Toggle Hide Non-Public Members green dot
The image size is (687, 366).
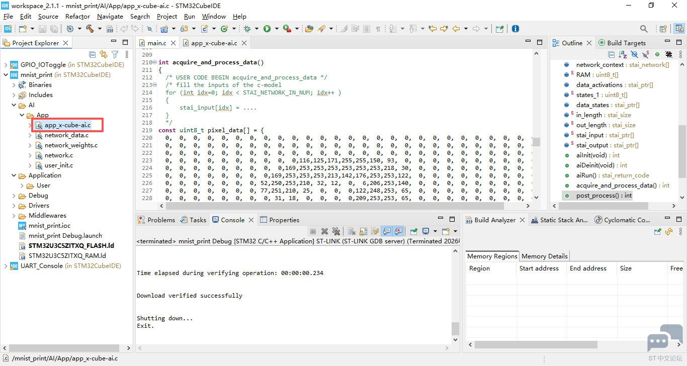click(657, 54)
